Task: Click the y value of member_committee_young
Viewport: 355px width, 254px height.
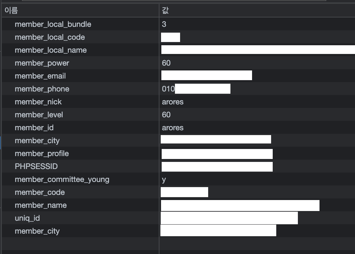Action: 164,180
